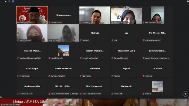Click centered name 'Nushrotun Nida'
Viewport: 189px width, 106px height.
click(32, 87)
